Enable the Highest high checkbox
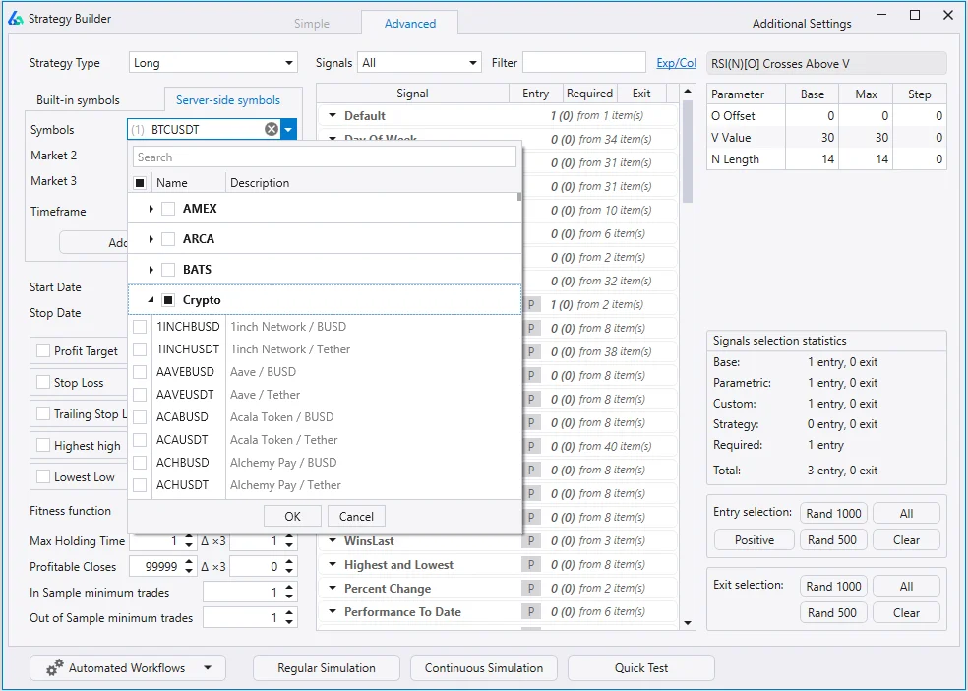This screenshot has width=968, height=691. click(x=43, y=445)
